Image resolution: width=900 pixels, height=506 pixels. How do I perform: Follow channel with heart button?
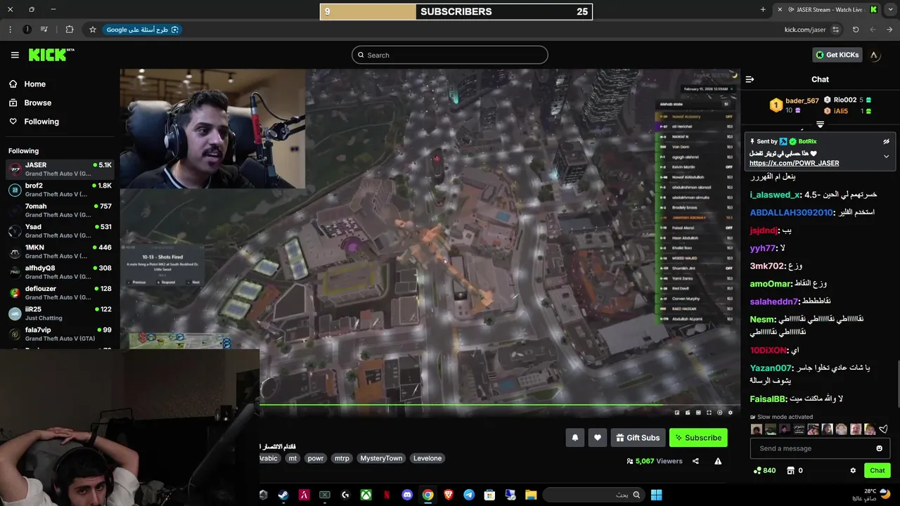(598, 438)
